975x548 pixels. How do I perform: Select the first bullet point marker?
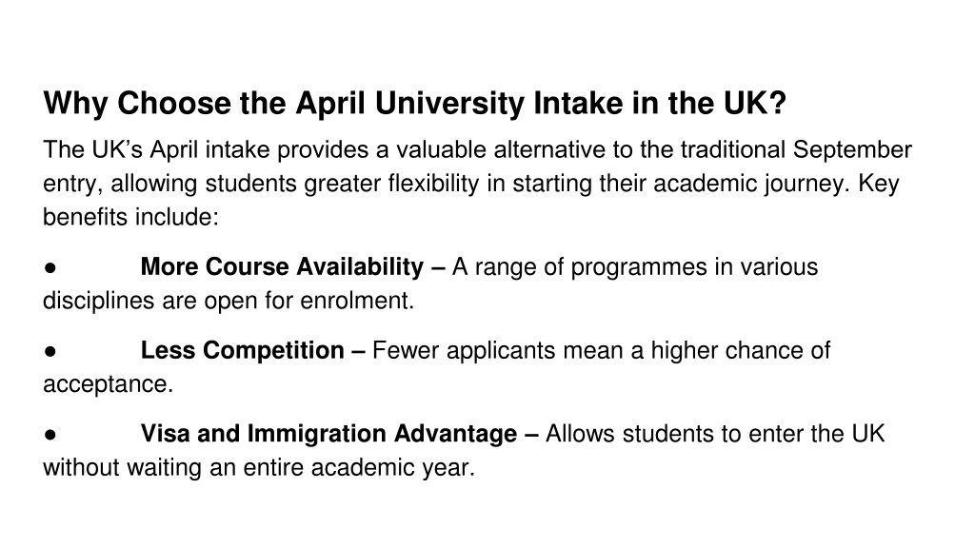click(50, 267)
